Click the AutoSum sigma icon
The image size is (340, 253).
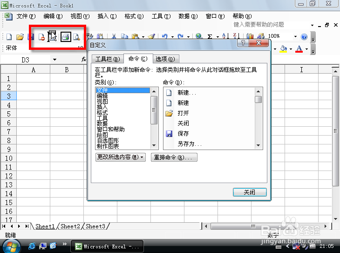210,36
